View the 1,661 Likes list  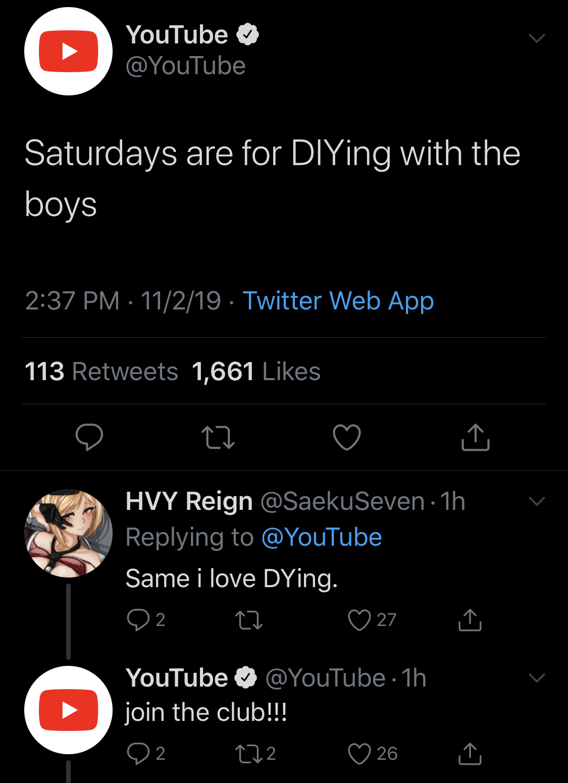[x=256, y=372]
